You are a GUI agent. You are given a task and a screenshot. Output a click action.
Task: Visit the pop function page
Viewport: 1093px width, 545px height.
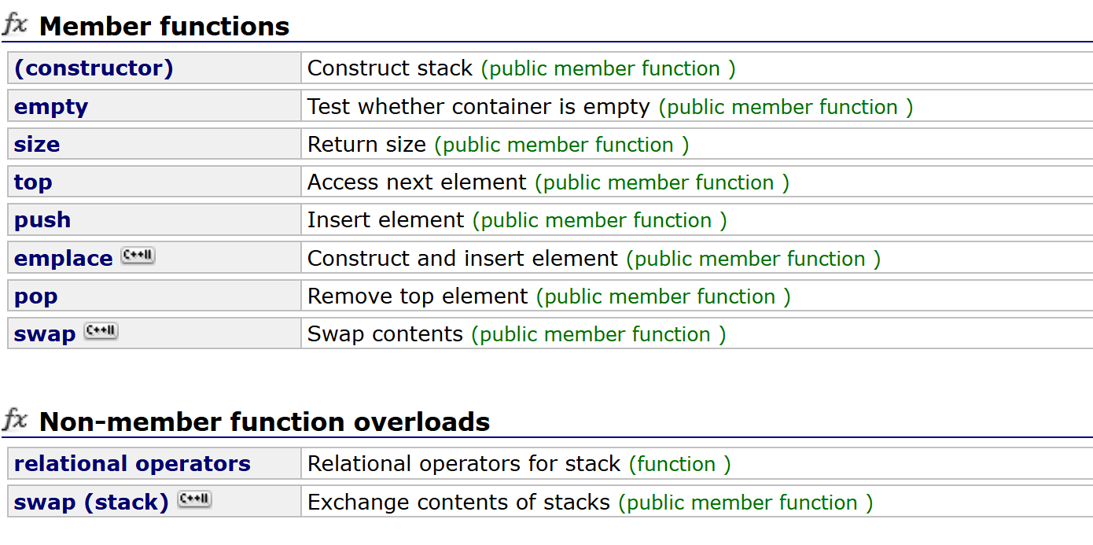click(36, 296)
